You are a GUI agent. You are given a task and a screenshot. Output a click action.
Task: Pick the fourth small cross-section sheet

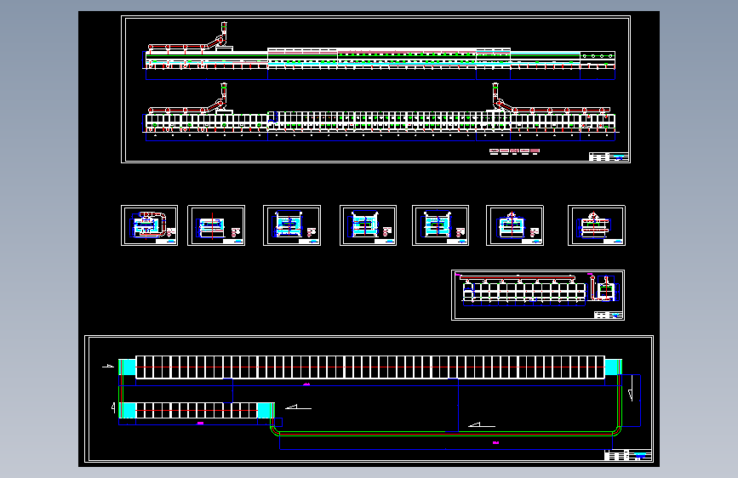tap(368, 225)
